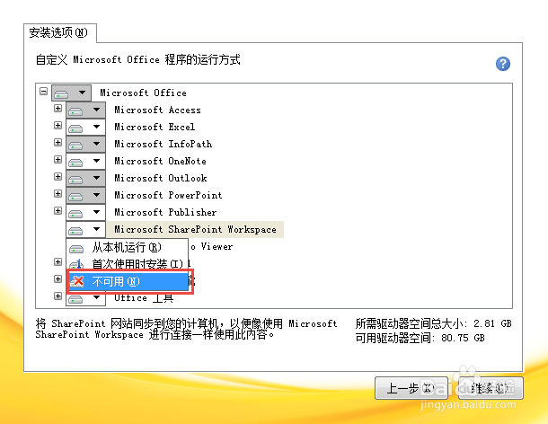
Task: Select the Microsoft PowerPoint label
Action: click(169, 196)
